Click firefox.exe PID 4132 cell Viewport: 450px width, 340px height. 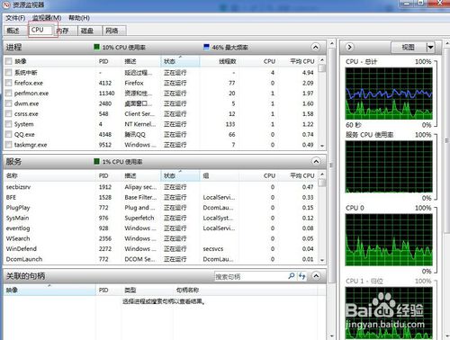coord(105,83)
